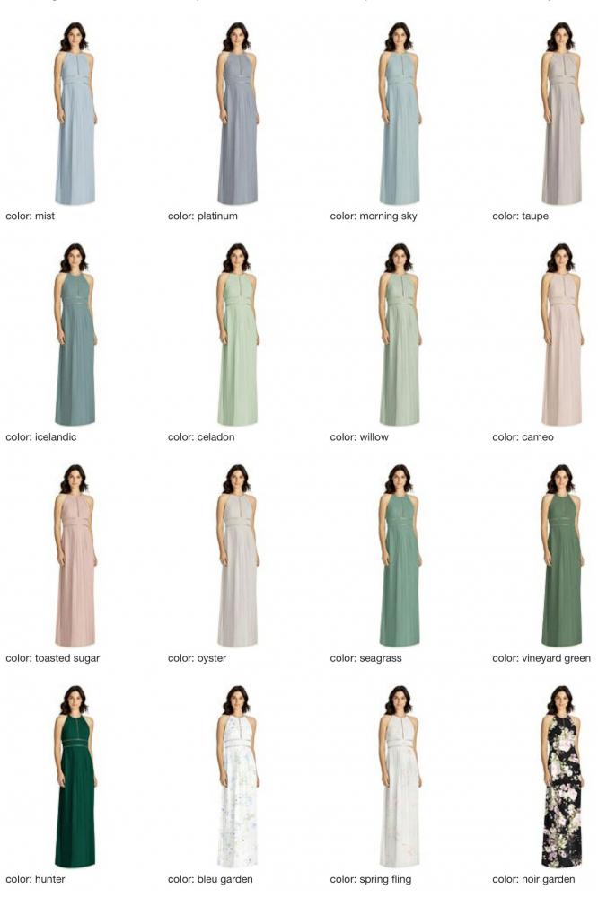
Task: Click the spring fling dress photo
Action: 400,777
